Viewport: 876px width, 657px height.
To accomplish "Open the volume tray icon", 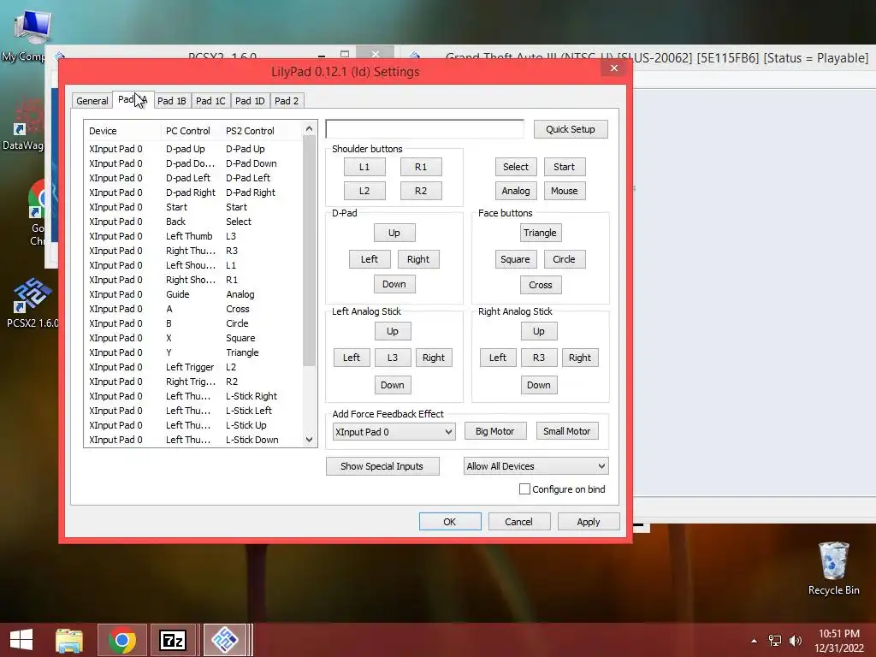I will 796,641.
